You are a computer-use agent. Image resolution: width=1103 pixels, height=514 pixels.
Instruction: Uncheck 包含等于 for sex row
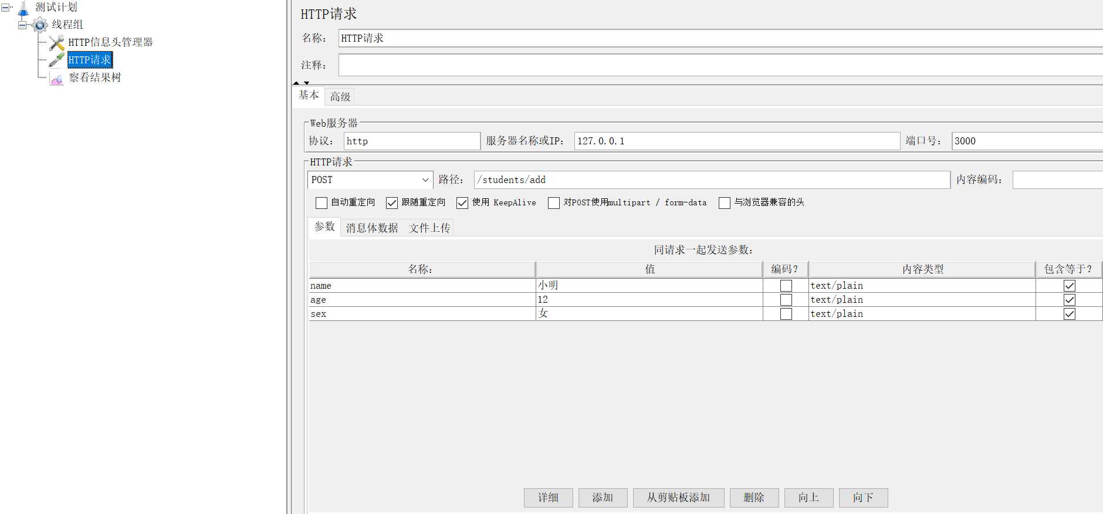[1070, 314]
